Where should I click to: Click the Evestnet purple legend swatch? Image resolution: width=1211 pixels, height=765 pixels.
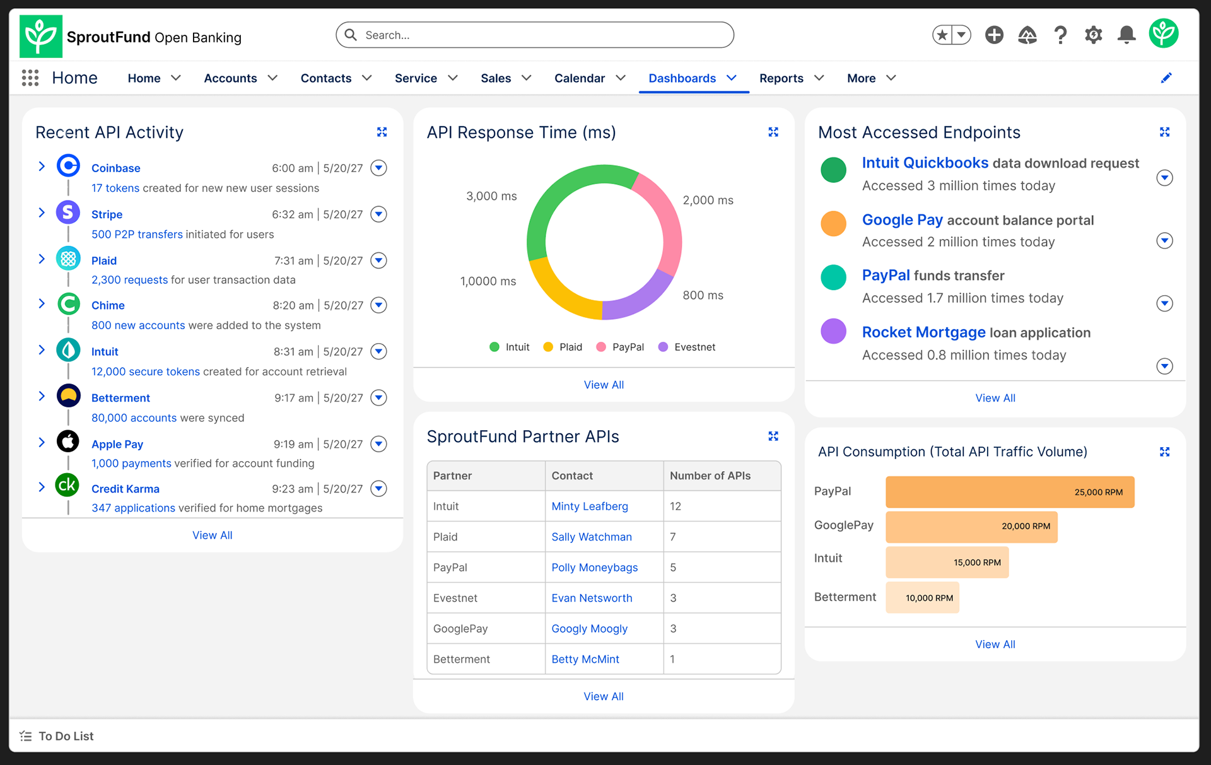[663, 347]
